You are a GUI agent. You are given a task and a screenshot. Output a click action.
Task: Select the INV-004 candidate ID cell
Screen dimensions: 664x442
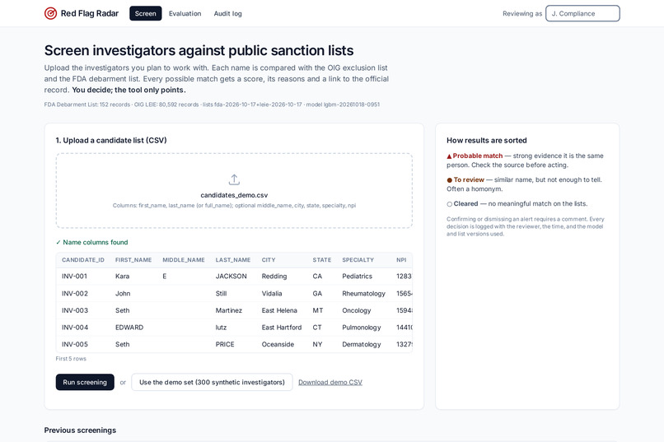(75, 328)
